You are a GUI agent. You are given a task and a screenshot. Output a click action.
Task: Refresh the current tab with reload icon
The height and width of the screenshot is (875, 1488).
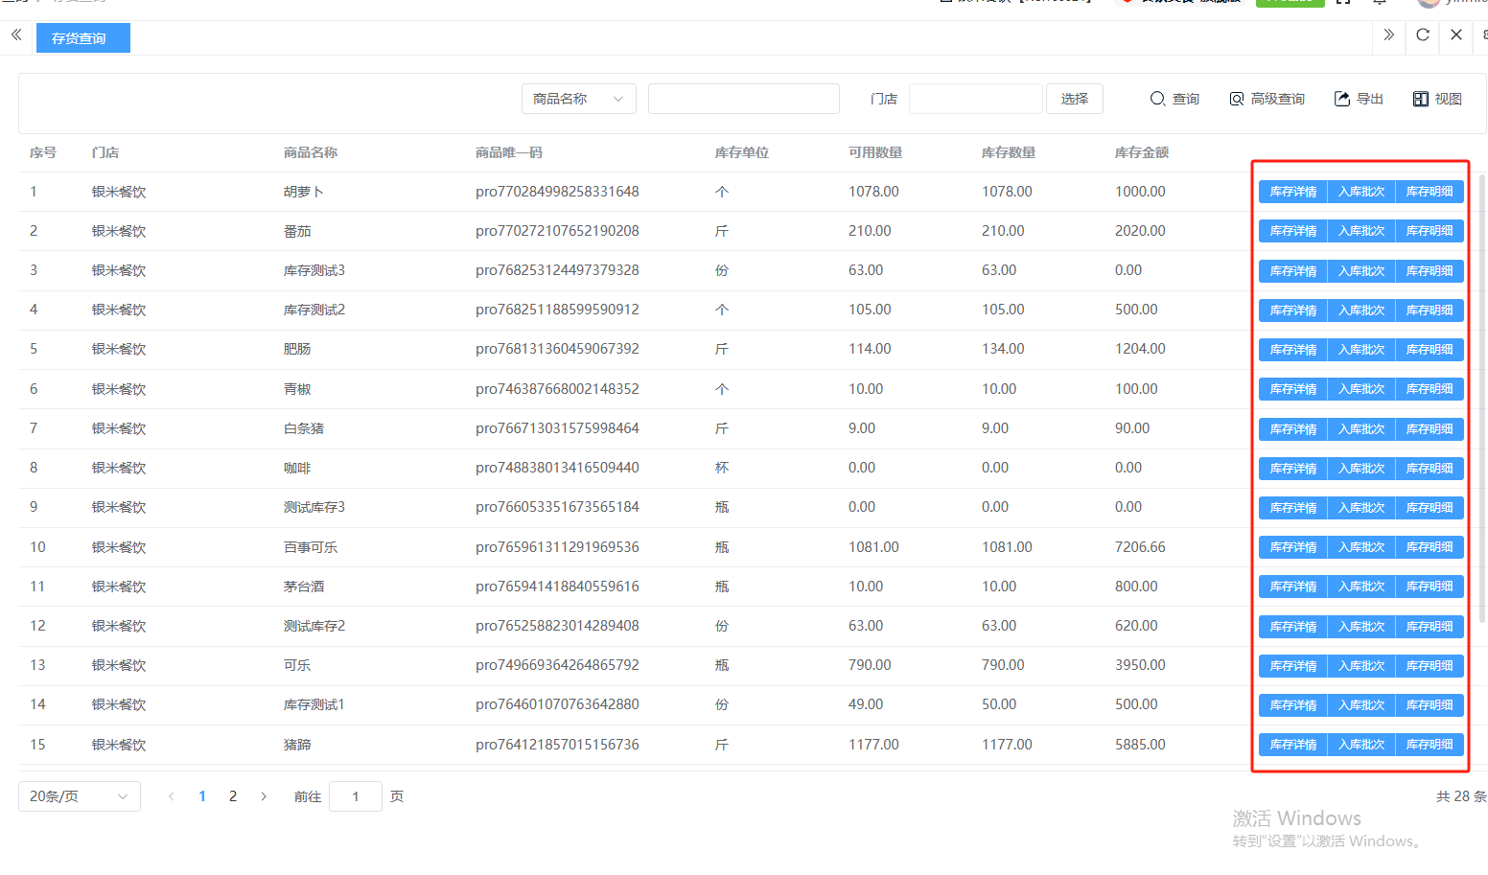click(x=1423, y=35)
